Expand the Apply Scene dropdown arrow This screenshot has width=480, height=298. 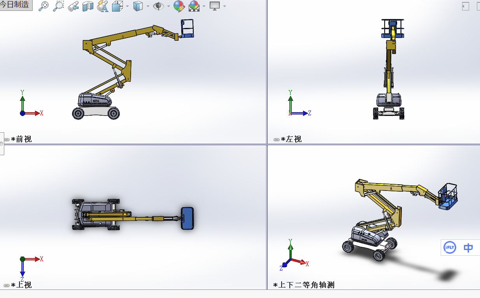coord(204,6)
